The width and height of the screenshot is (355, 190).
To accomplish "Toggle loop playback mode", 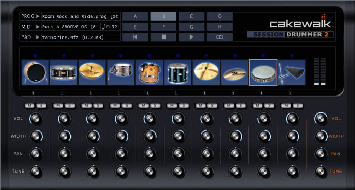I will [x=220, y=37].
